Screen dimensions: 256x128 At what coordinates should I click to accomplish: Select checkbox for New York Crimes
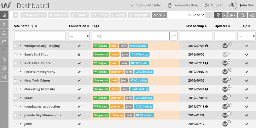click(x=15, y=80)
